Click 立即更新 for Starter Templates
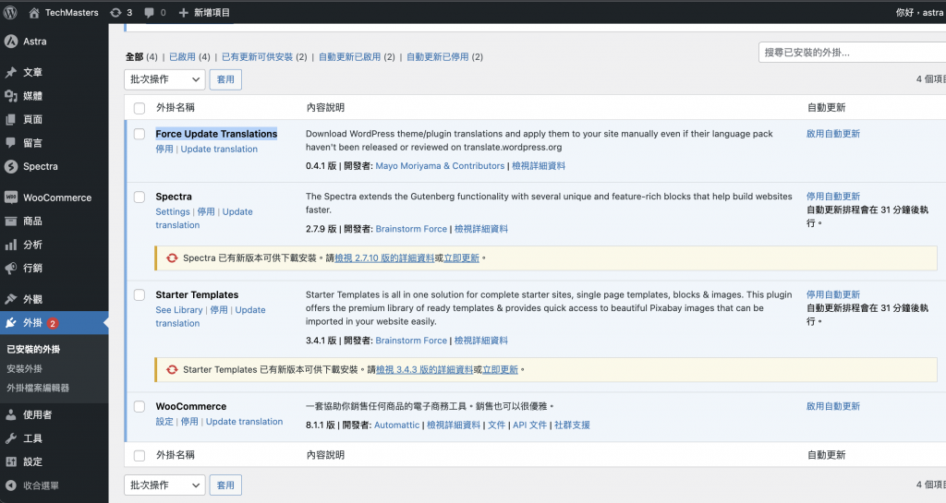 tap(500, 369)
